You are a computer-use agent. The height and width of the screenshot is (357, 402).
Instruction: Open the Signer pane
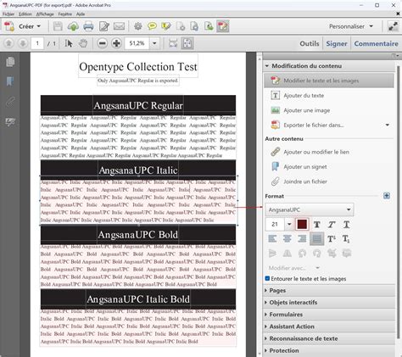tap(337, 43)
